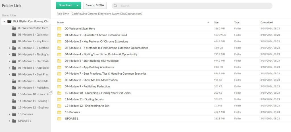Expand 13-Bonuses in sidebar tree

[x=9, y=114]
